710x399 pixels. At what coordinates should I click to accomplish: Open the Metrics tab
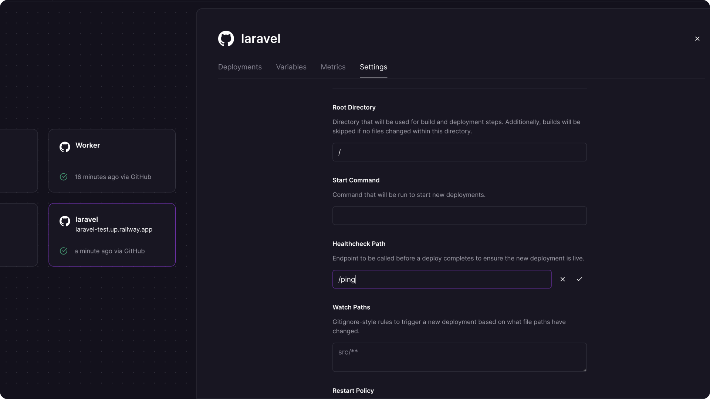click(333, 67)
